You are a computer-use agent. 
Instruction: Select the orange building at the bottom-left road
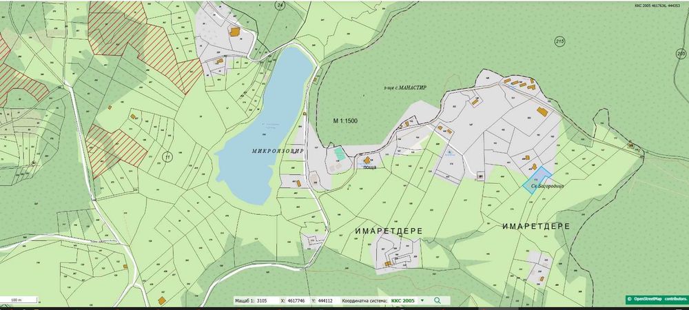(162, 301)
